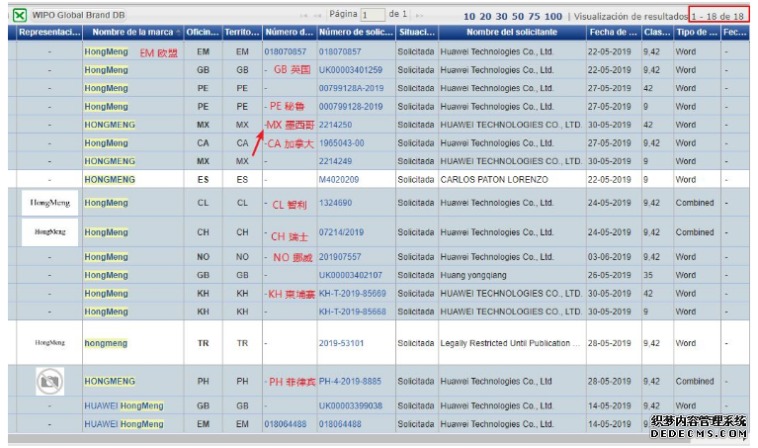
Task: Click the Situación column header
Action: coord(417,33)
